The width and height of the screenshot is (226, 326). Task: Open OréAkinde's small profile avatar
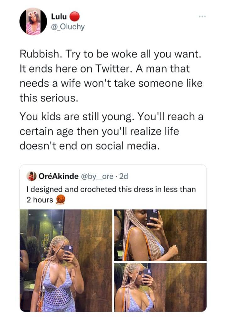click(31, 176)
